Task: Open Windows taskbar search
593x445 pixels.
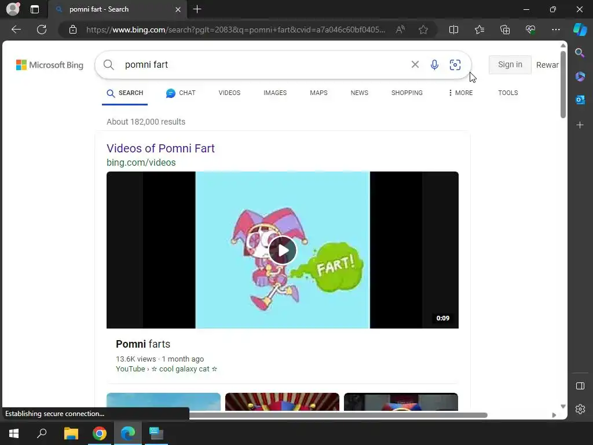Action: click(x=42, y=433)
